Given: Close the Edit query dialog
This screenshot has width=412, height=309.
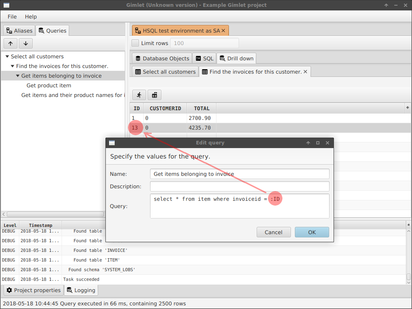Looking at the screenshot, I should (328, 143).
